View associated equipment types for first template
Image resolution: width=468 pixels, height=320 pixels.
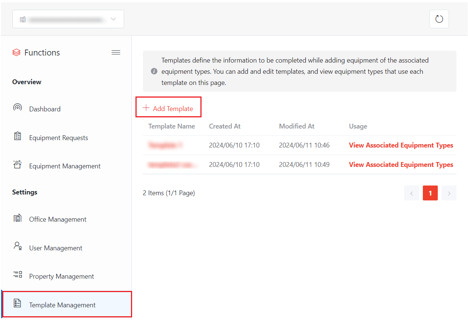point(401,145)
